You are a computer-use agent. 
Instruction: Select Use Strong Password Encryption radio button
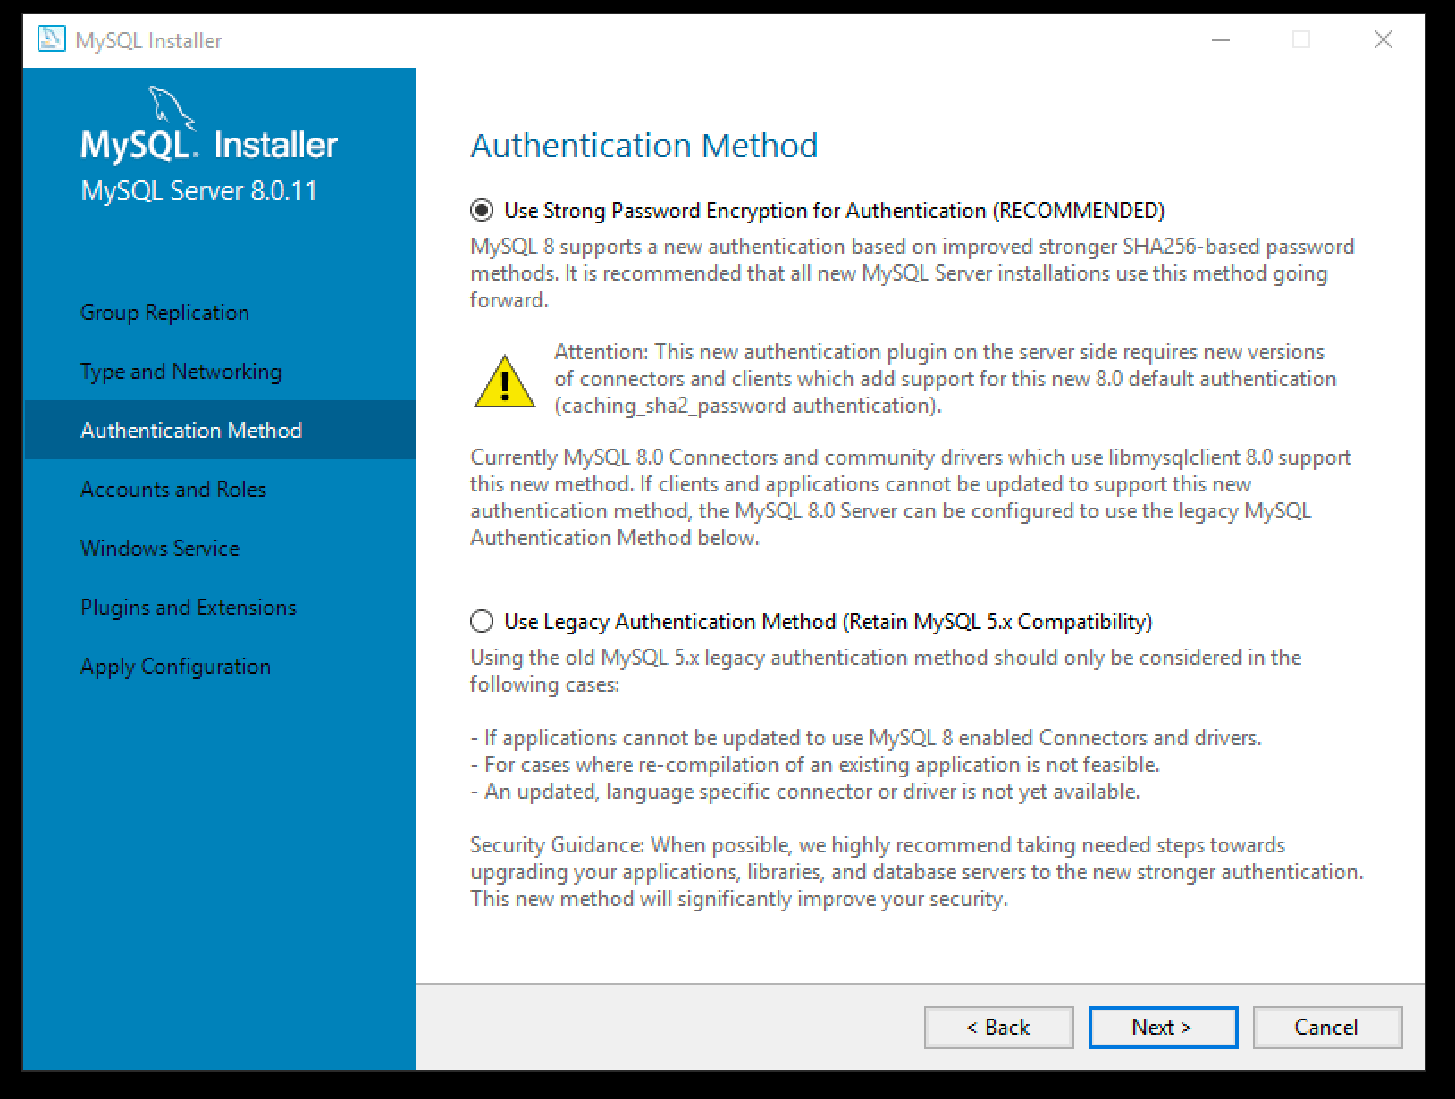pos(482,211)
